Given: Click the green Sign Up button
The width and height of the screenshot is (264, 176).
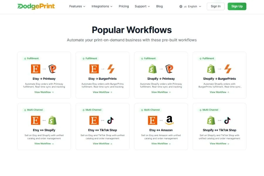Looking at the screenshot, I should (237, 6).
